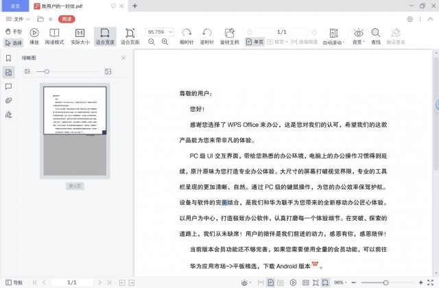Open 旋转文档 rotate document tool
Viewport: 439px width, 288px height.
click(x=230, y=36)
